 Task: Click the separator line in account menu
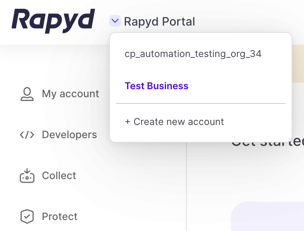coord(200,103)
